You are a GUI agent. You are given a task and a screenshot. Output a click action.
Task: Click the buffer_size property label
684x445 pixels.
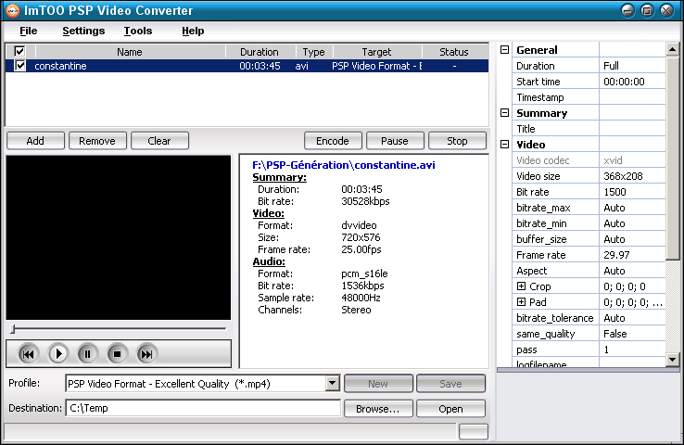pos(541,239)
